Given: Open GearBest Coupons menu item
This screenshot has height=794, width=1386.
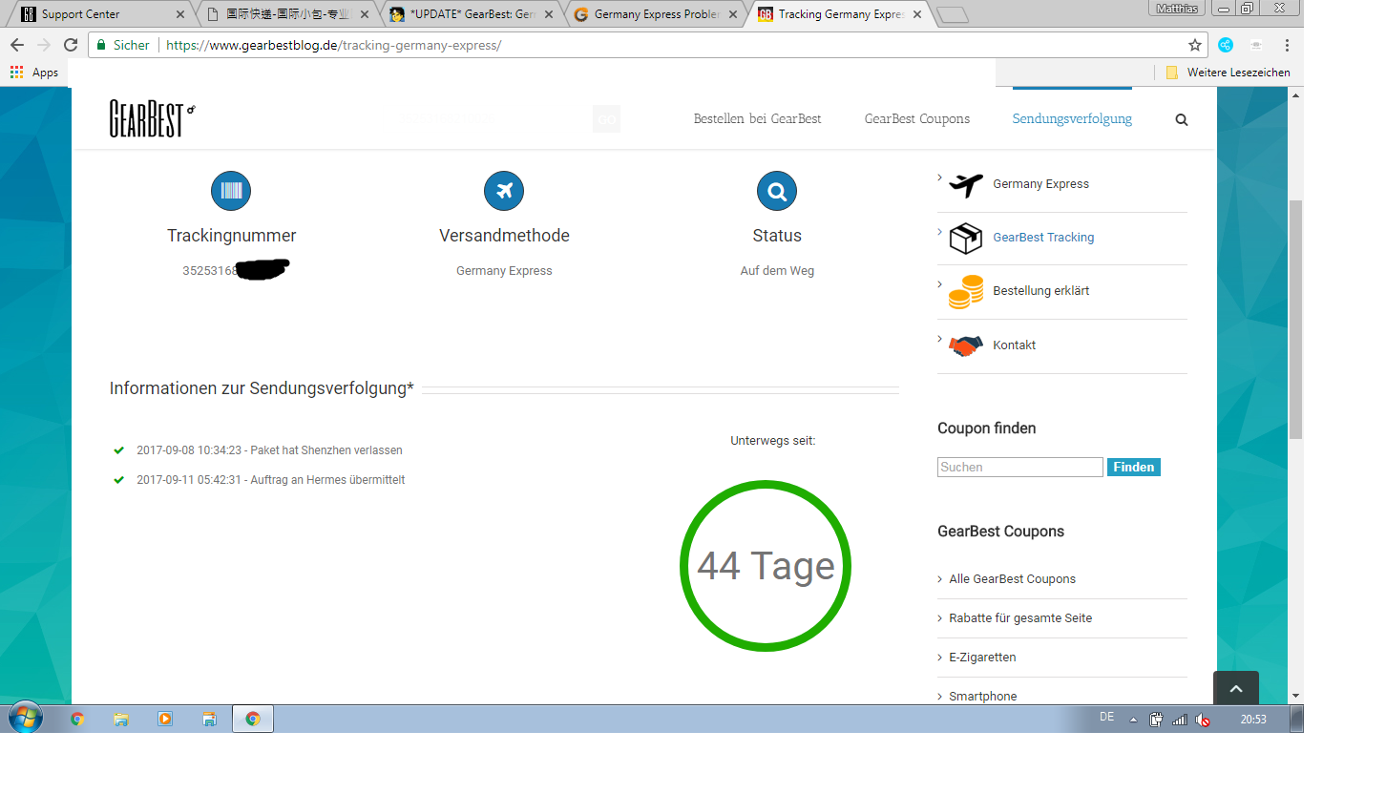Looking at the screenshot, I should pos(917,119).
